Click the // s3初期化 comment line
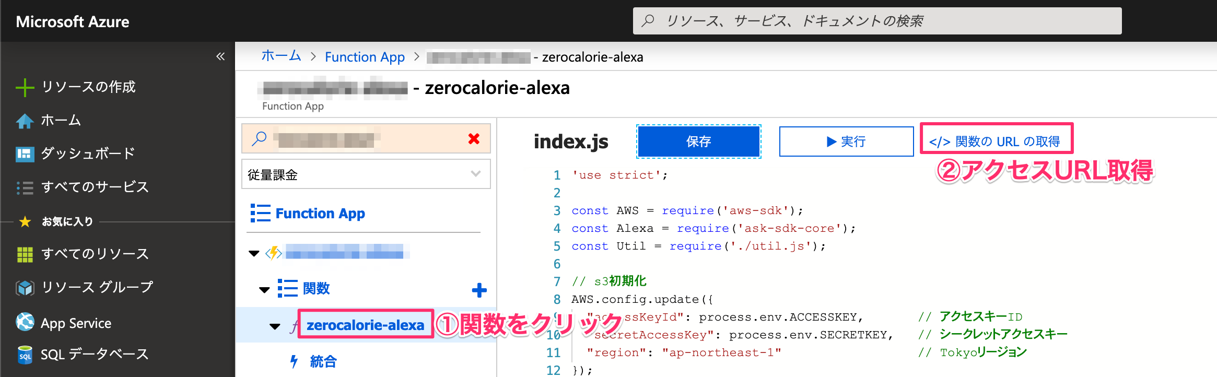This screenshot has height=377, width=1217. 609,281
